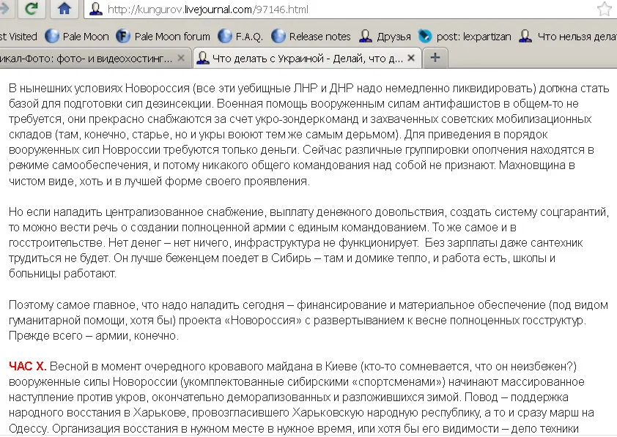Viewport: 617px width, 437px height.
Task: Open the Pale Moon bookmark
Action: pyautogui.click(x=77, y=37)
